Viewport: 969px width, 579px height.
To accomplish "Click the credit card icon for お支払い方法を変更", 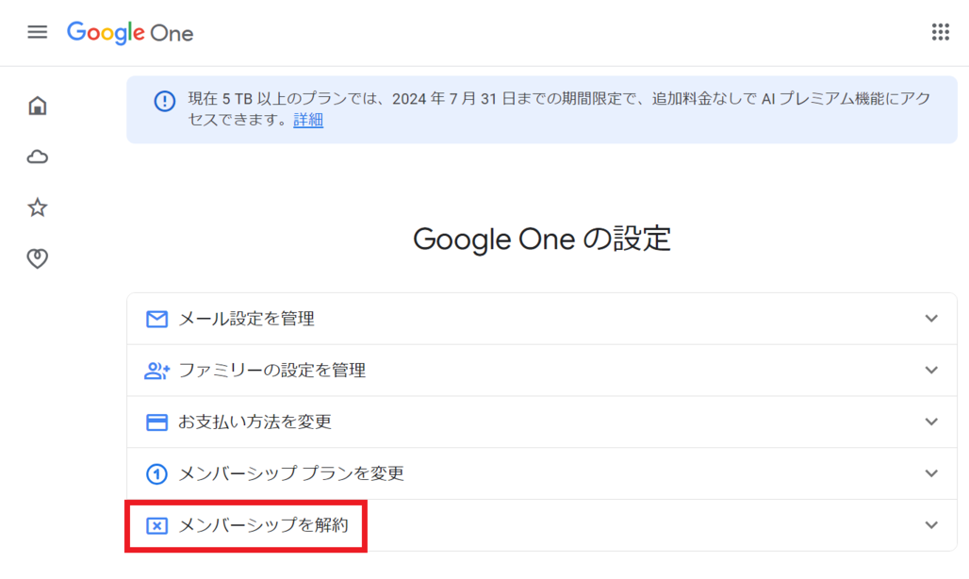I will 156,422.
